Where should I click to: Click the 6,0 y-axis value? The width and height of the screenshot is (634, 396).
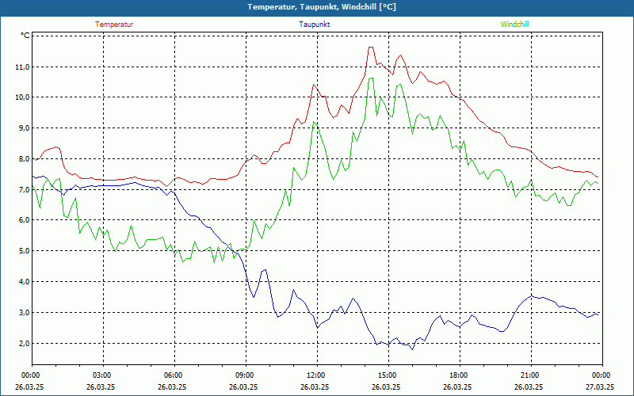point(25,220)
